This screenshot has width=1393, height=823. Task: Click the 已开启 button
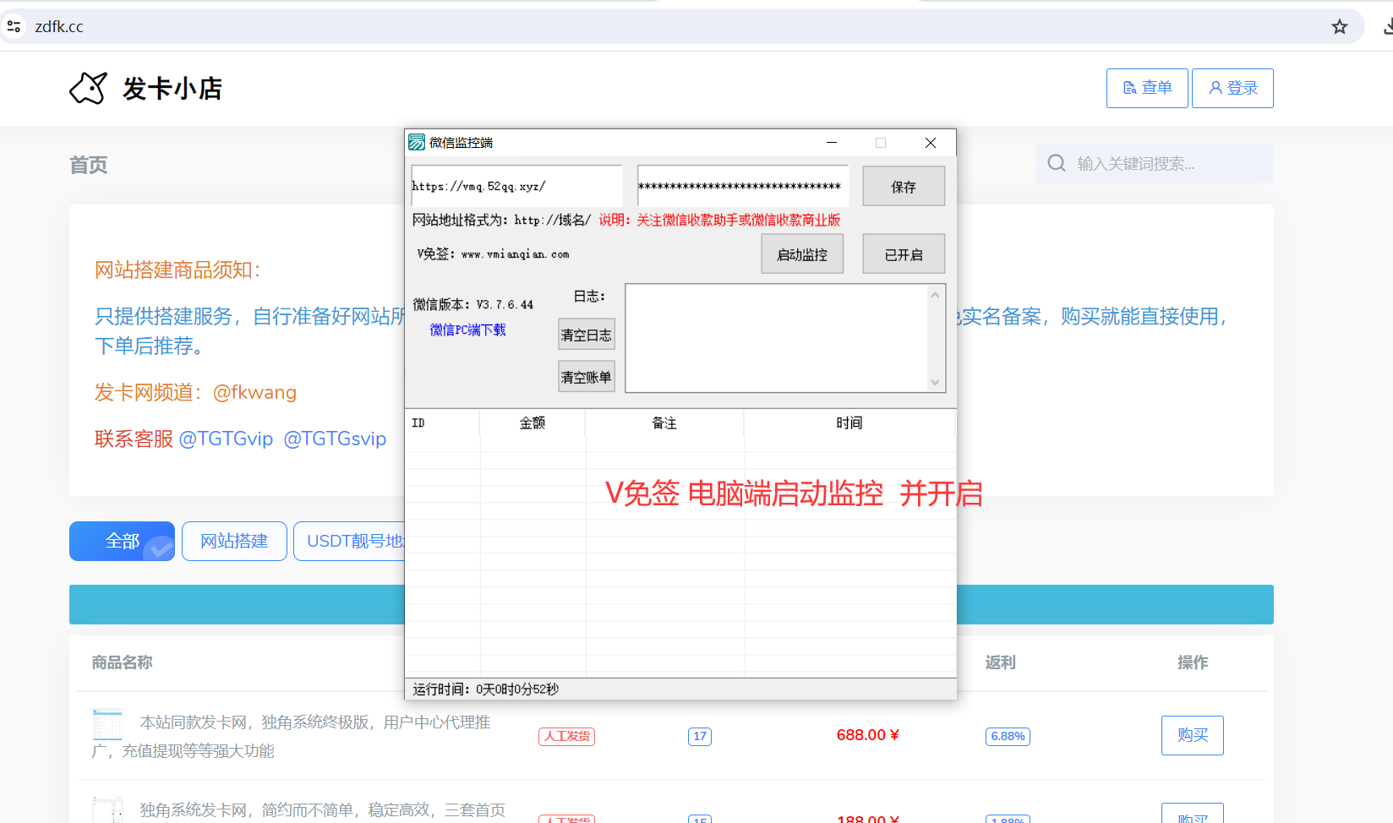tap(904, 254)
